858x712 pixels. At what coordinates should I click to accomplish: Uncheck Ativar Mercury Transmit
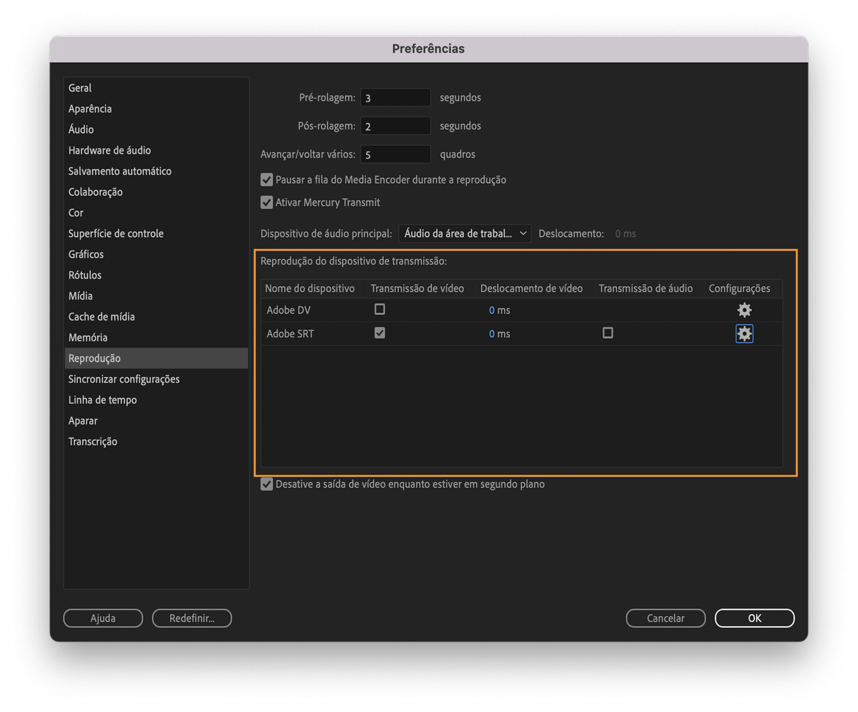coord(266,202)
